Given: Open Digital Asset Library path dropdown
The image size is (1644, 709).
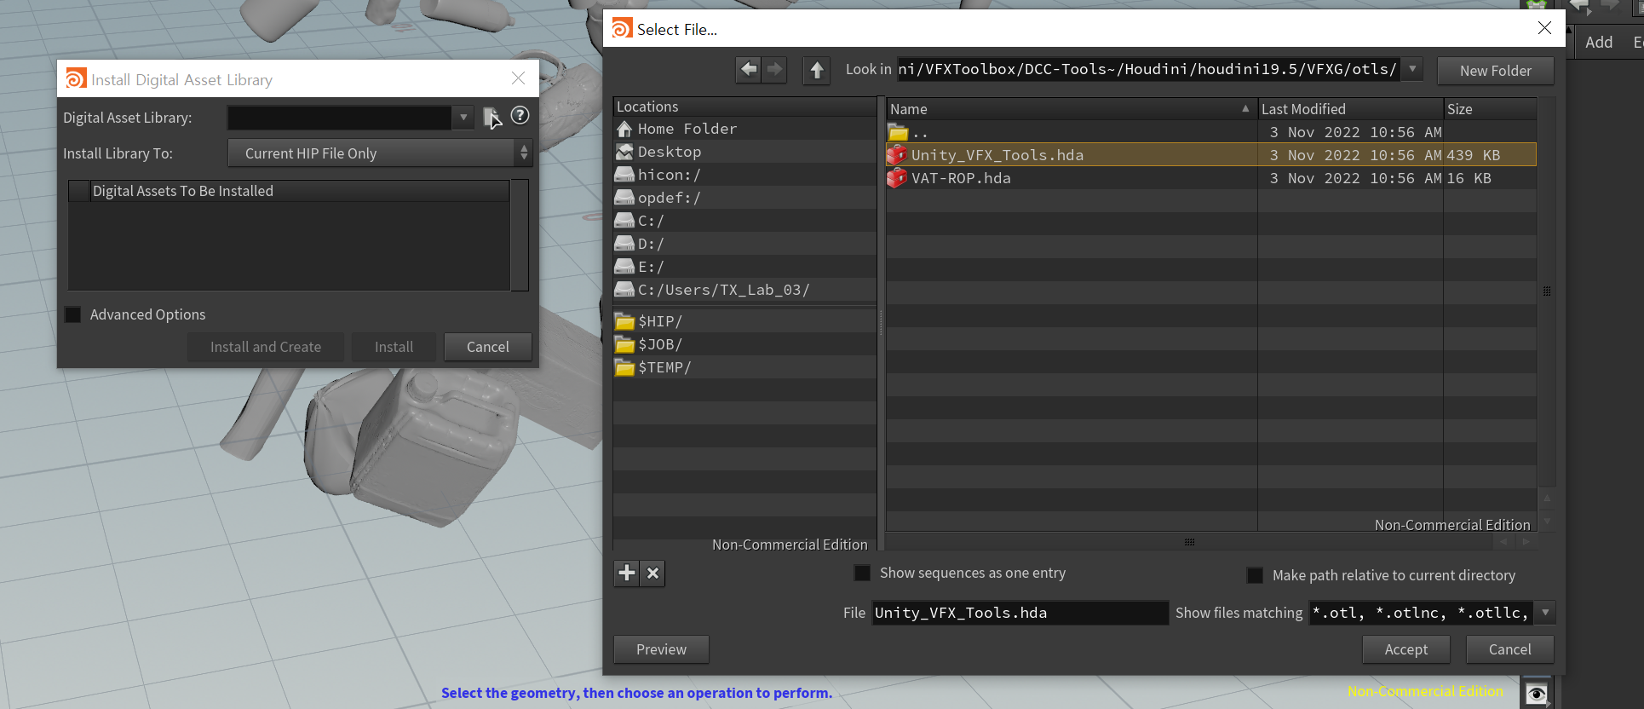Looking at the screenshot, I should (463, 118).
